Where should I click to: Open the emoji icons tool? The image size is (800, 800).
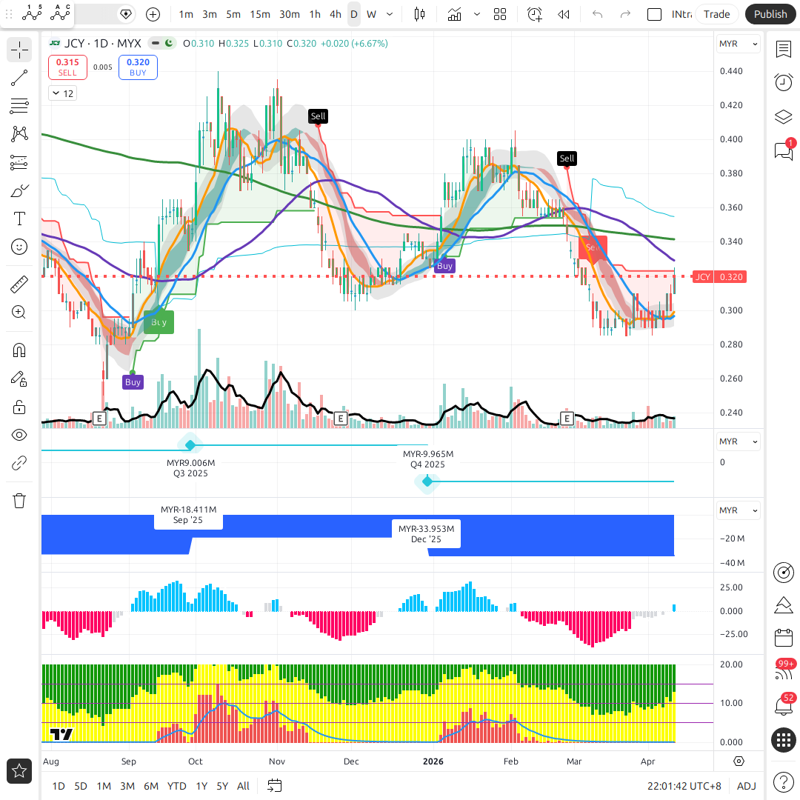click(19, 246)
